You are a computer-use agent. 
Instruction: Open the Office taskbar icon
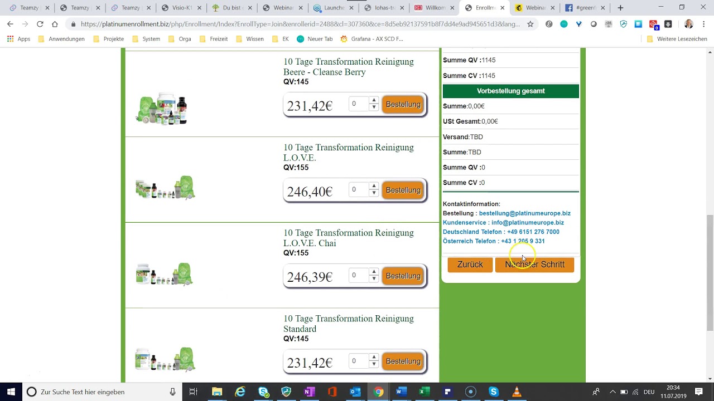click(x=332, y=392)
